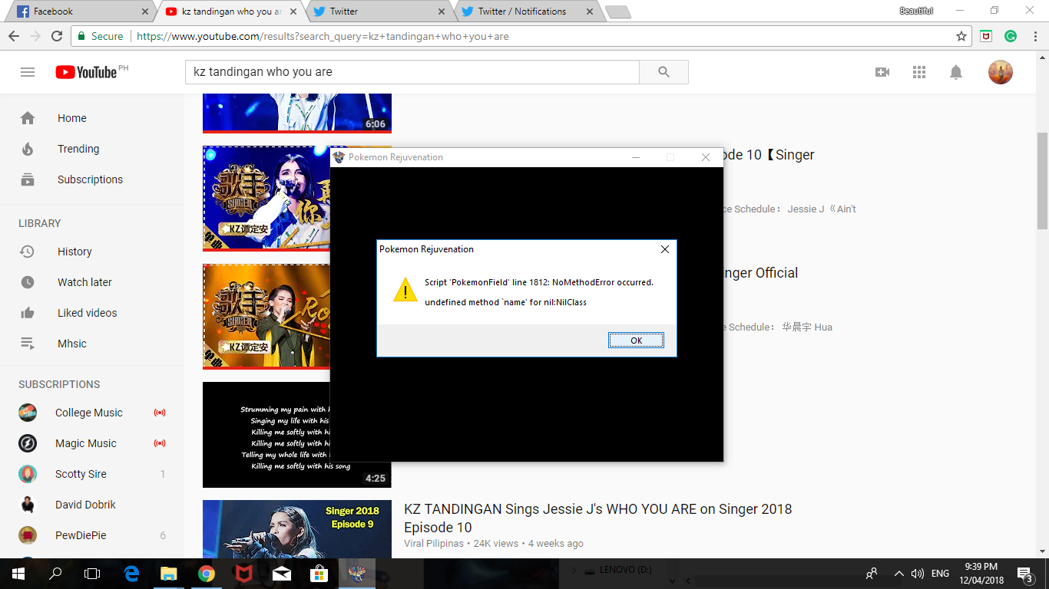Click OK in the Pokemon Rejuvenation error dialog
This screenshot has width=1049, height=589.
point(636,341)
